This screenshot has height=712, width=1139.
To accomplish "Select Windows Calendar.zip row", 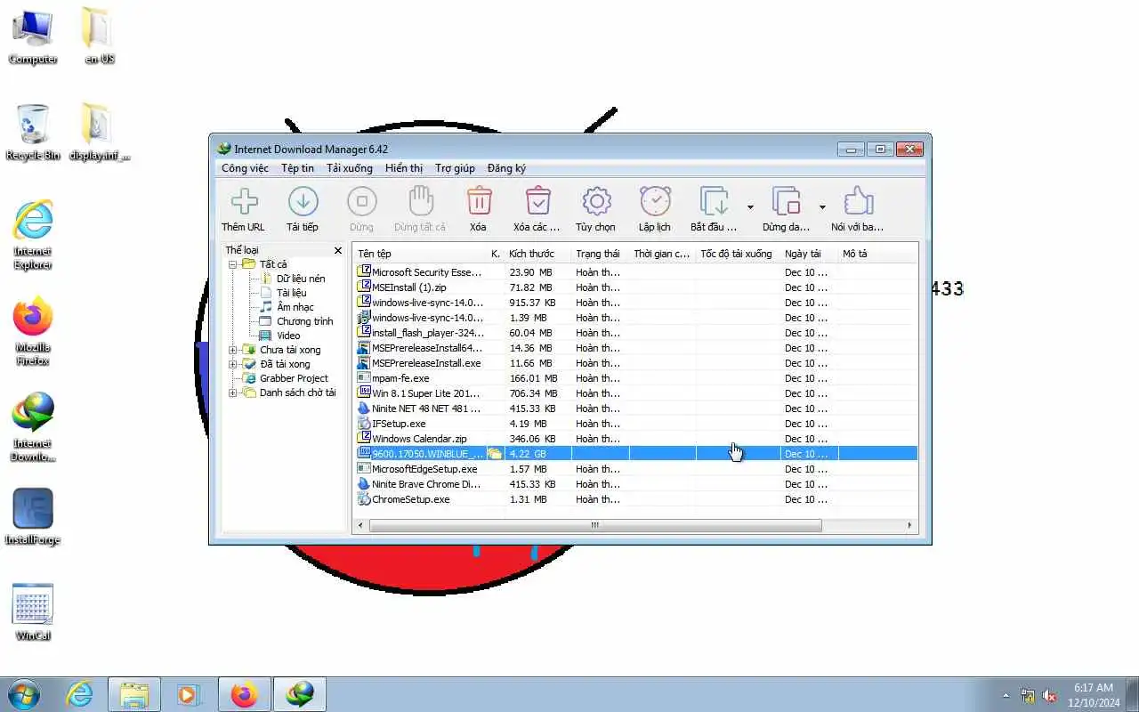I will coord(636,439).
